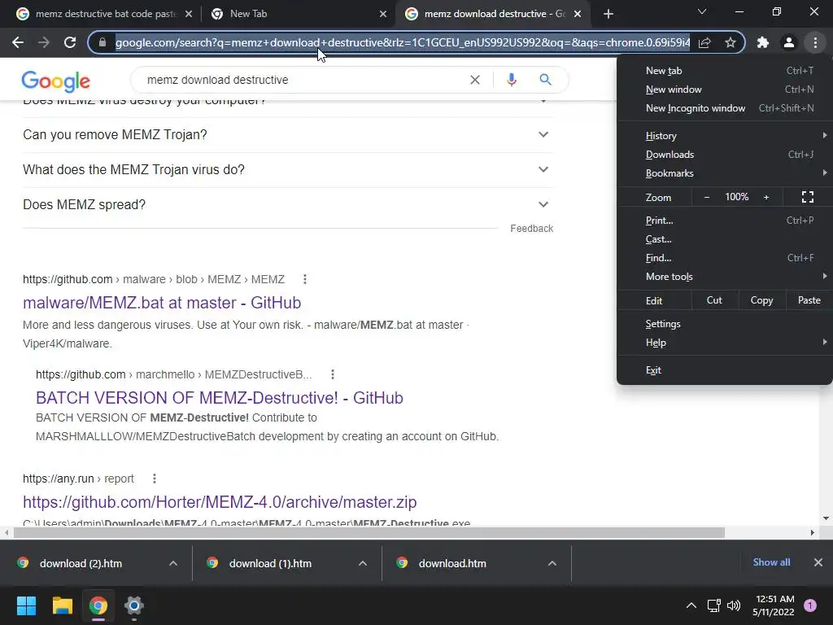Click the browser forward arrow
Image resolution: width=833 pixels, height=625 pixels.
(x=44, y=42)
